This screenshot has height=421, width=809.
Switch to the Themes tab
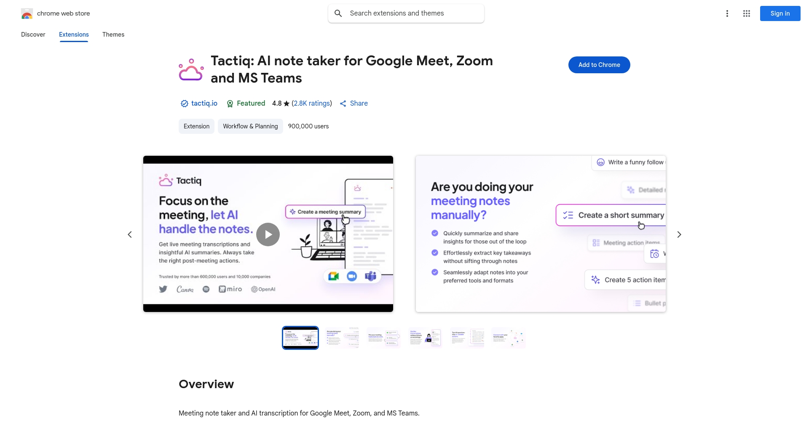coord(113,35)
